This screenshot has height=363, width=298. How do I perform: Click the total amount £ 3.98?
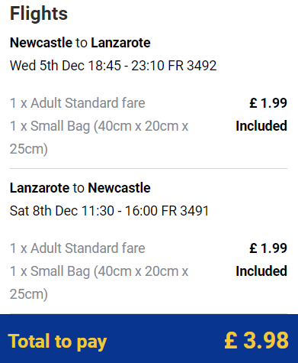point(257,340)
